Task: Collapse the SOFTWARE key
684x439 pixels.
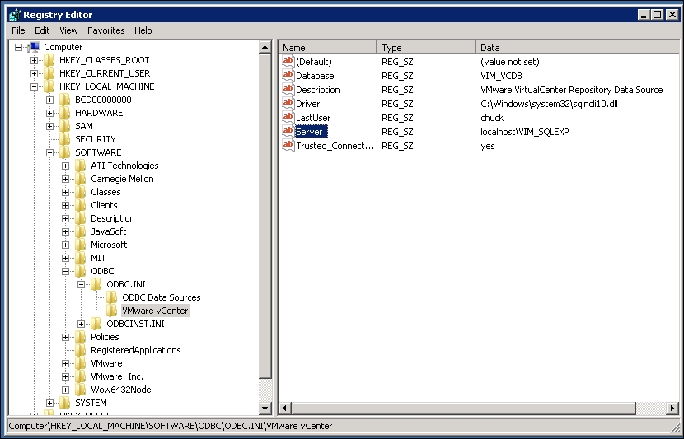Action: [49, 152]
